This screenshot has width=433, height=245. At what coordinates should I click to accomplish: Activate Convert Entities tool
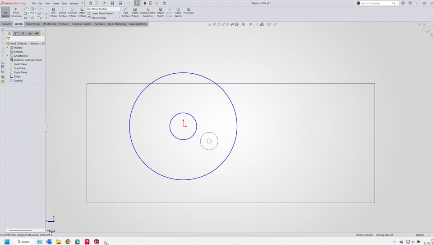point(72,13)
